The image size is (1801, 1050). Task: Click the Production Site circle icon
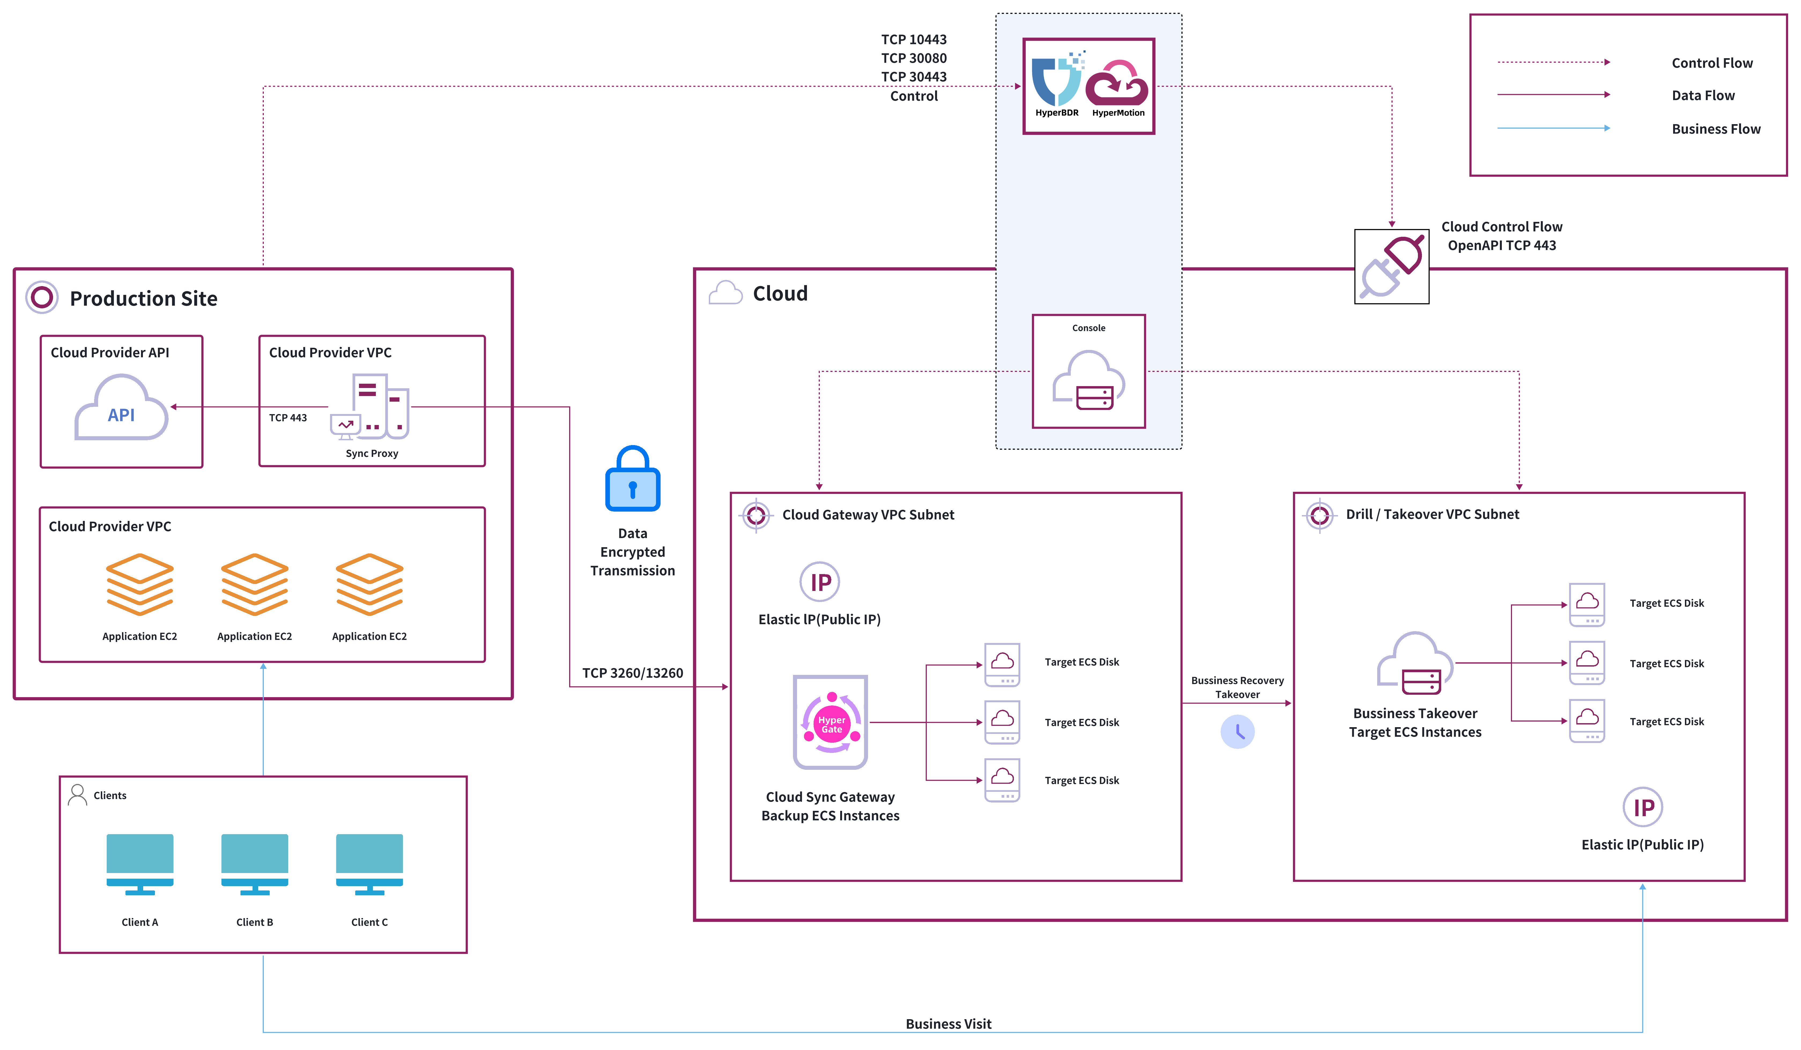42,297
